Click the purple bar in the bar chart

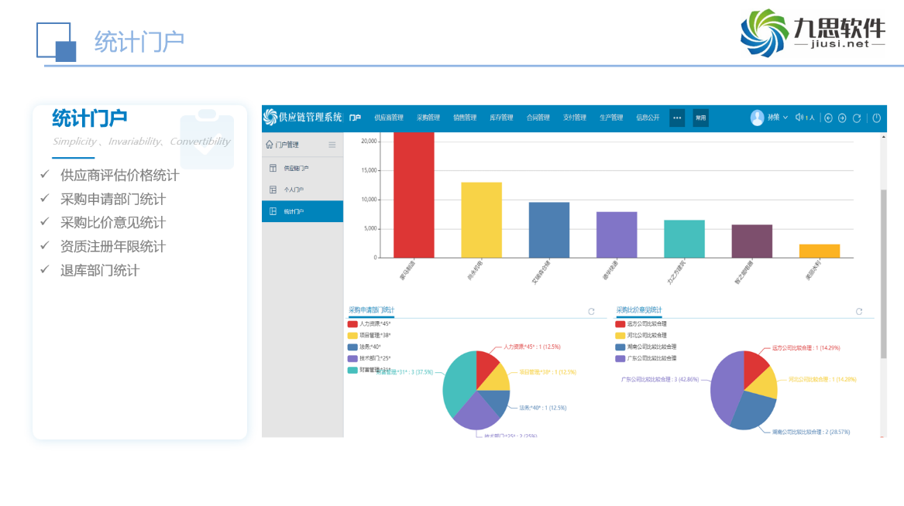coord(617,235)
